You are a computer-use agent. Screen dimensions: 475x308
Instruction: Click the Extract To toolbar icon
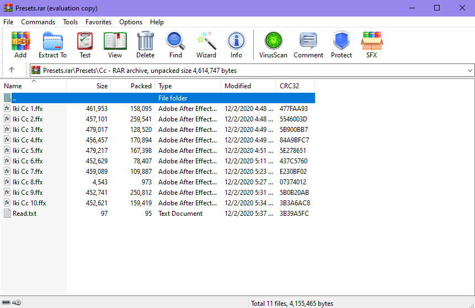(x=52, y=45)
